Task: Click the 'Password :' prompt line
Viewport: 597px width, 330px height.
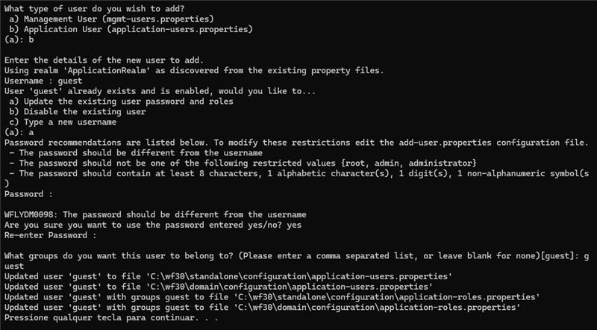Action: coord(29,194)
